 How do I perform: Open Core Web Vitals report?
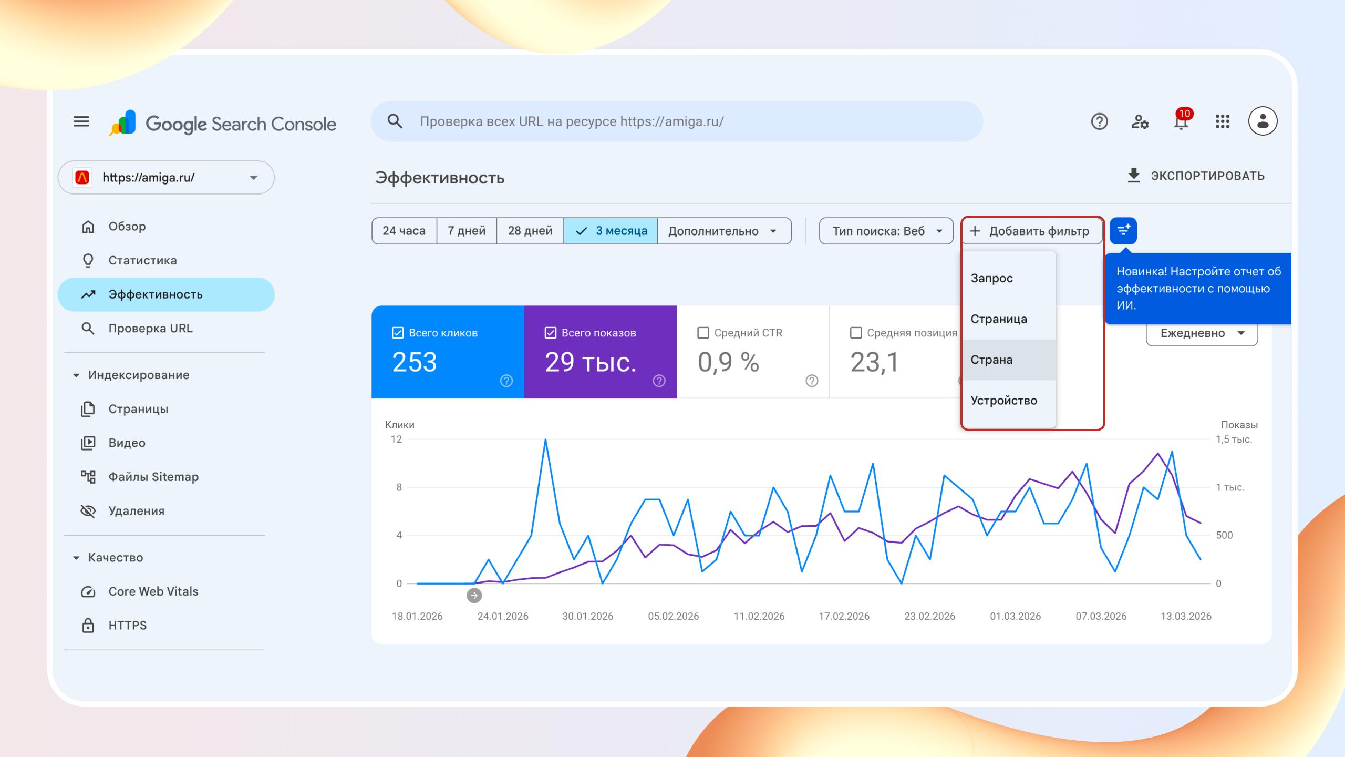(153, 591)
